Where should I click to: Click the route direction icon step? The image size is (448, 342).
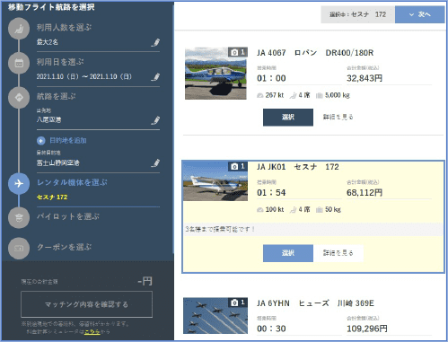(x=19, y=98)
